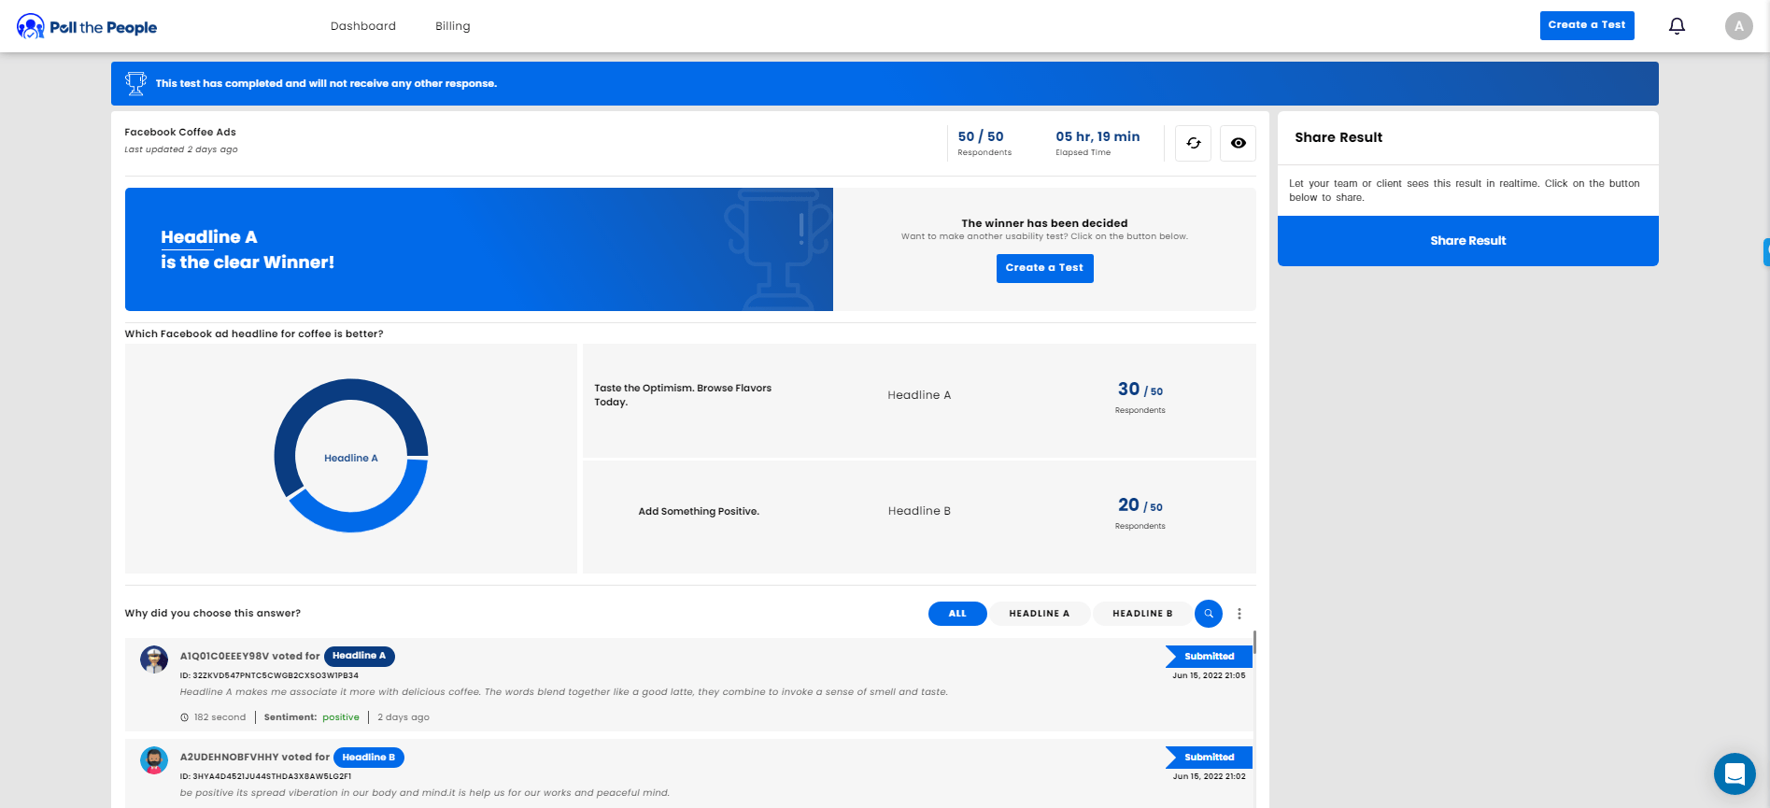Open the Billing page
The image size is (1770, 808).
coord(452,26)
